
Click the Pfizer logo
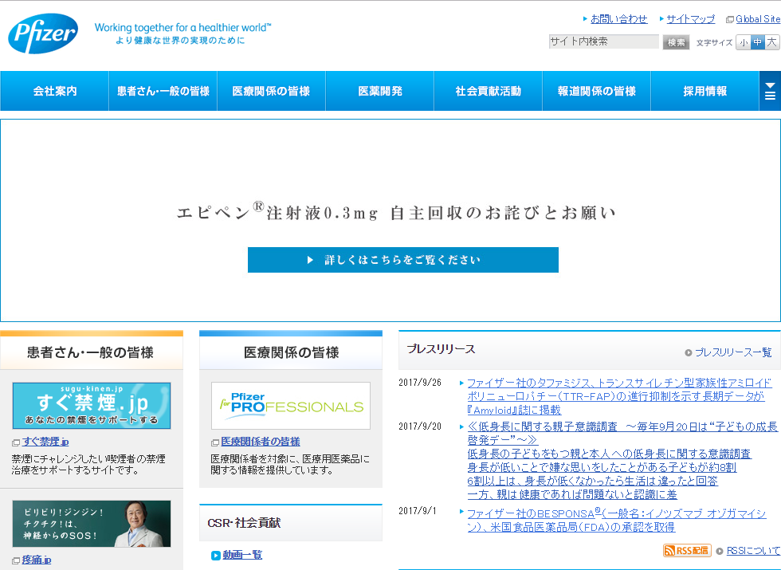pos(43,33)
